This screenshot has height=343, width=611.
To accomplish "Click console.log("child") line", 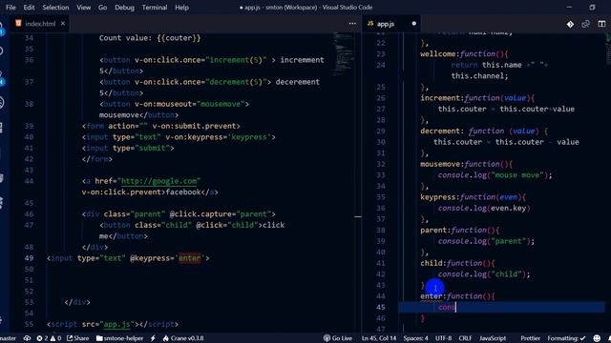I will [484, 274].
